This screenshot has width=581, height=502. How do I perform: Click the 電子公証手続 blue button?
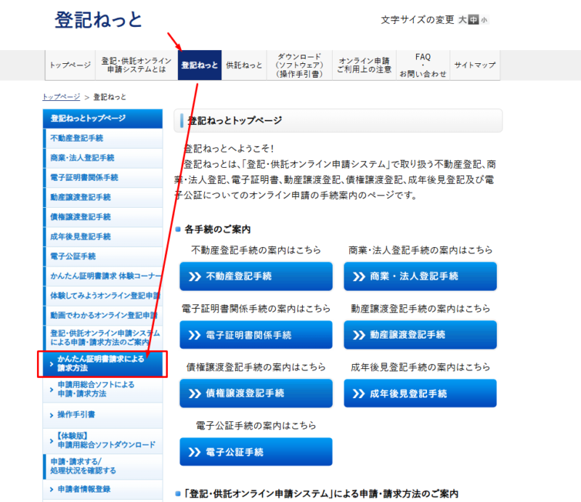pyautogui.click(x=256, y=452)
